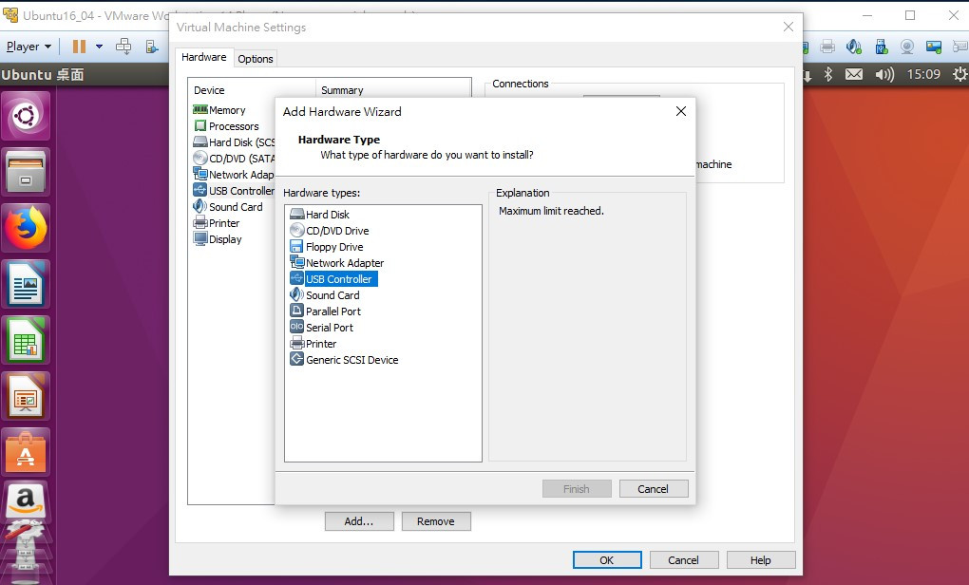Open Amazon launcher from dock
969x585 pixels.
26,500
